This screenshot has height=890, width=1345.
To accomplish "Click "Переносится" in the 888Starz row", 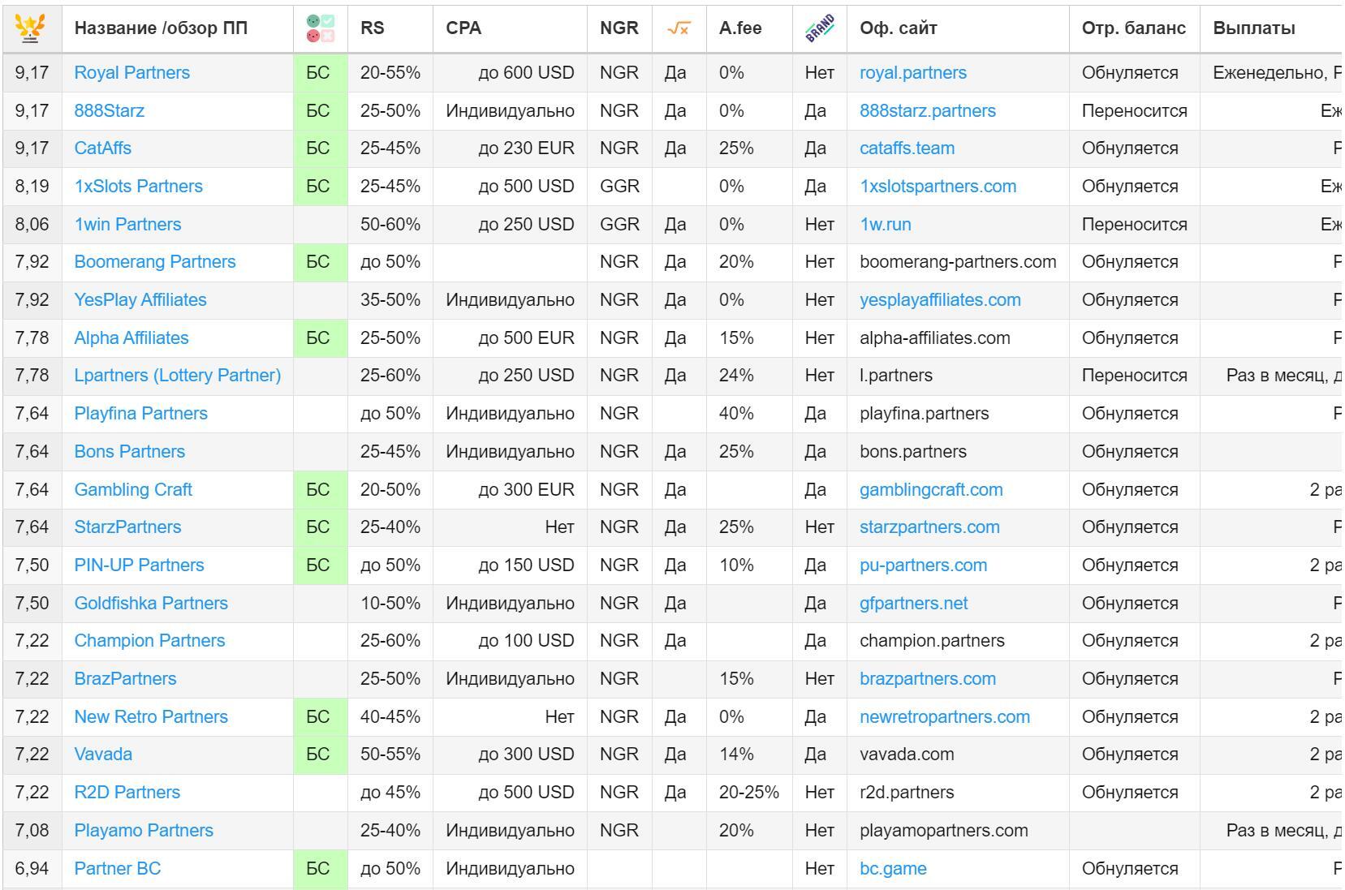I will point(1134,110).
